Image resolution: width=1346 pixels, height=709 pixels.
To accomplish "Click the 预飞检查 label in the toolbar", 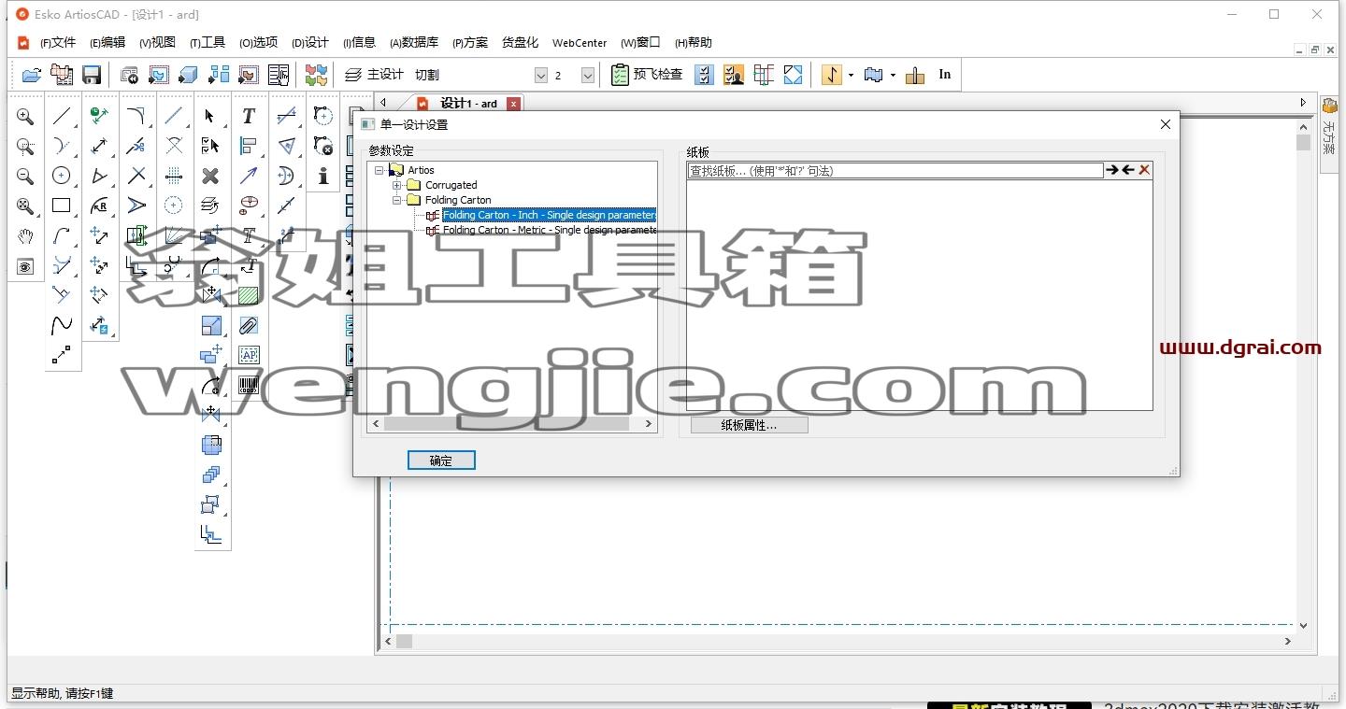I will tap(658, 75).
